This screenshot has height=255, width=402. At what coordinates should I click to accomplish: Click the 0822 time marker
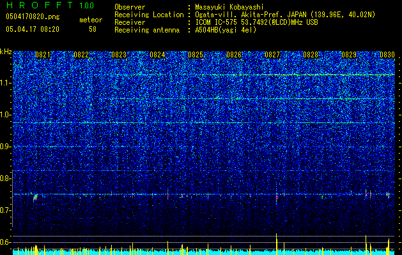(x=81, y=55)
